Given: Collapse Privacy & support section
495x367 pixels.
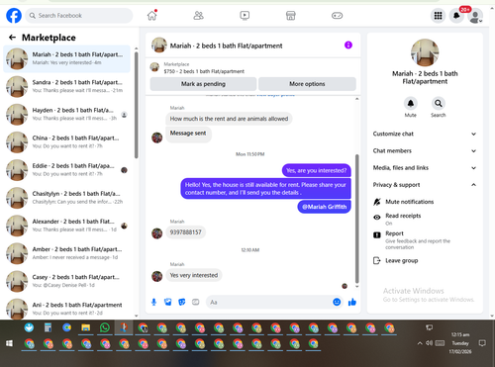Looking at the screenshot, I should (425, 185).
